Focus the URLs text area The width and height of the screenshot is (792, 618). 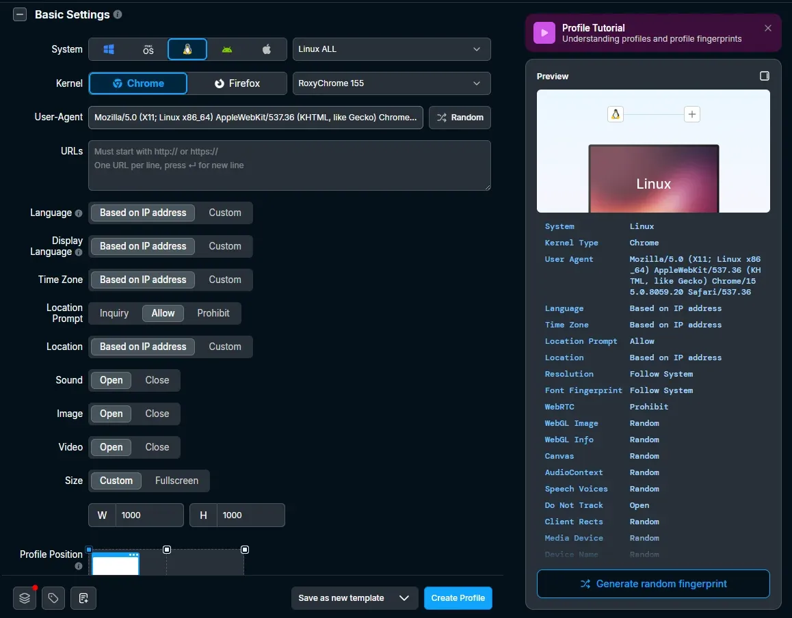tap(289, 165)
